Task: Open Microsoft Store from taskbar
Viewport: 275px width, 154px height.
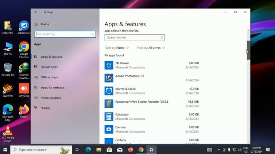Action: pos(109,150)
